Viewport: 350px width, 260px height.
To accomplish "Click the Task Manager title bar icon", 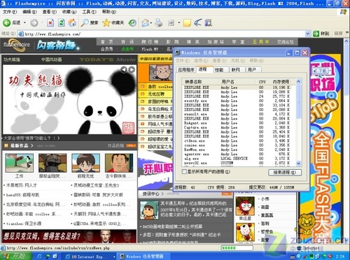I will pos(177,53).
